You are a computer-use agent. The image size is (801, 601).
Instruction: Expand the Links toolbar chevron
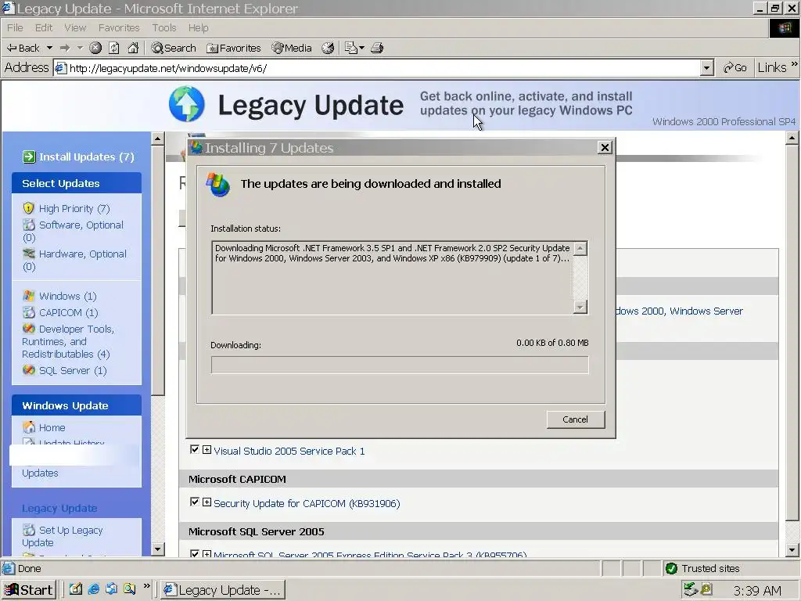(795, 64)
